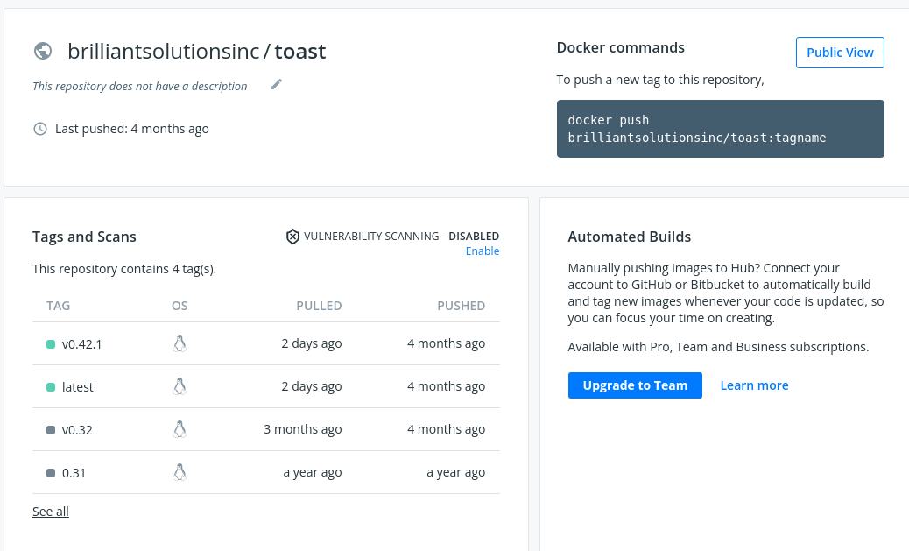Click Linux penguin icon in latest row

tap(180, 386)
